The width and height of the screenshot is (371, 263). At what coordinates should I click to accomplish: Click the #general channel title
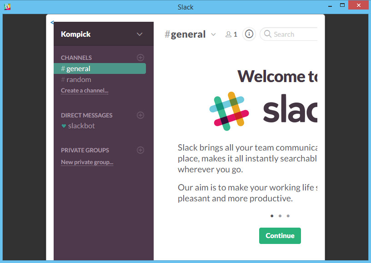coord(185,34)
